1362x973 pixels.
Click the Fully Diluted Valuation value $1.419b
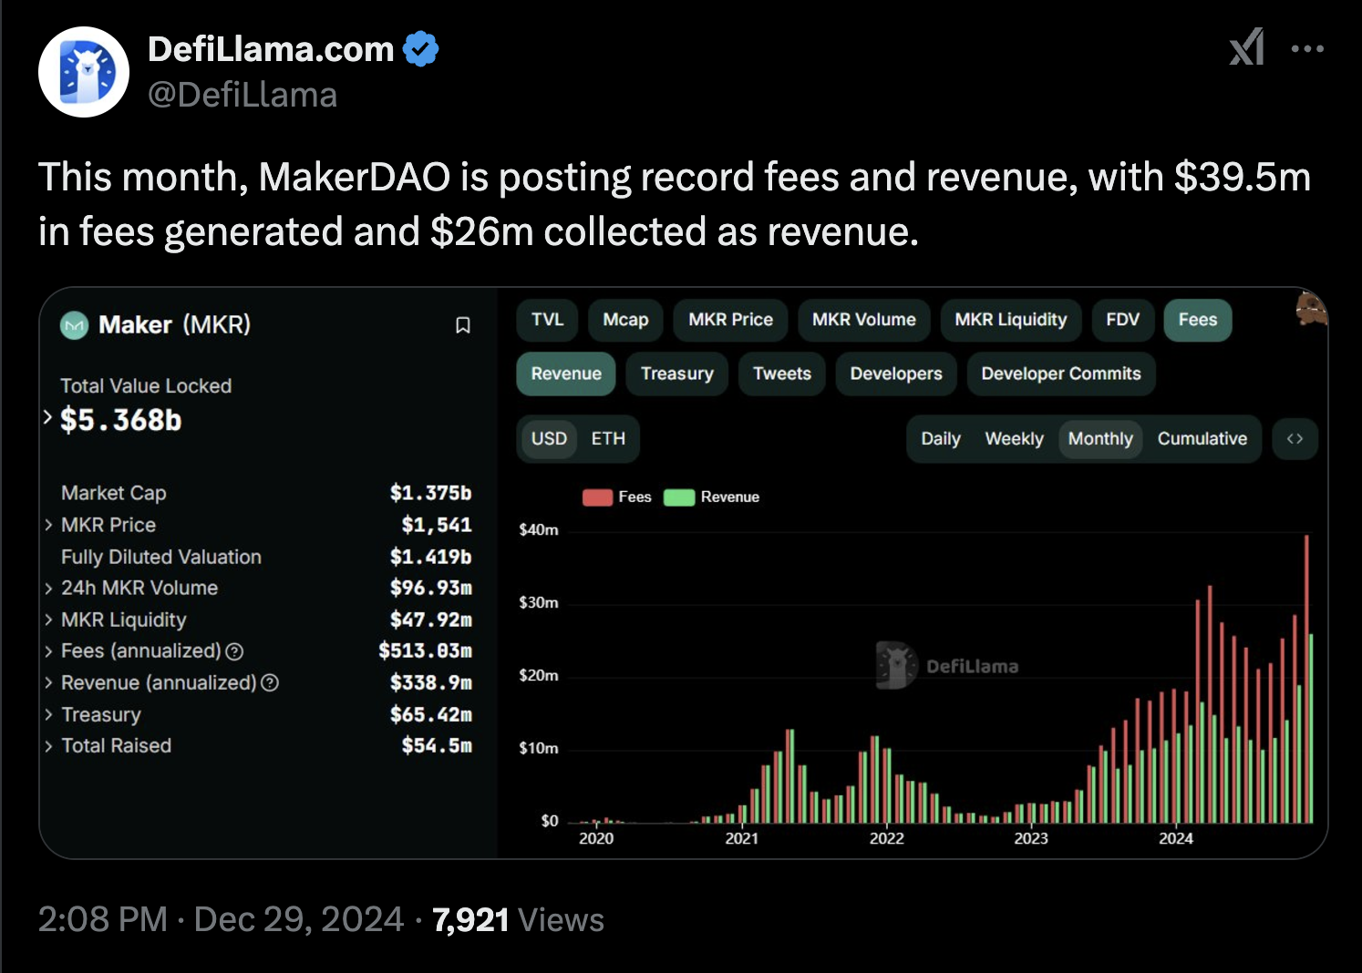430,557
